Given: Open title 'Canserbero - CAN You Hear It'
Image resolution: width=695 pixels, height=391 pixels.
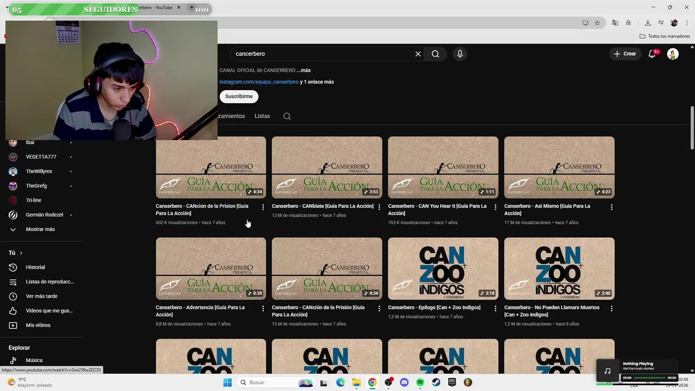Looking at the screenshot, I should [437, 210].
